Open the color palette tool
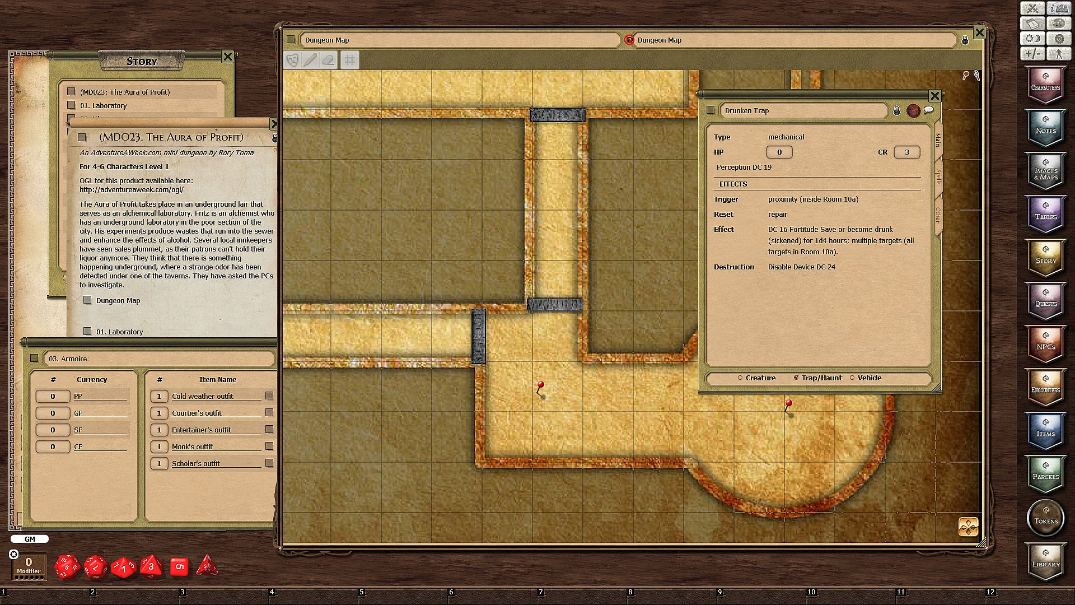1075x605 pixels. tap(1059, 24)
